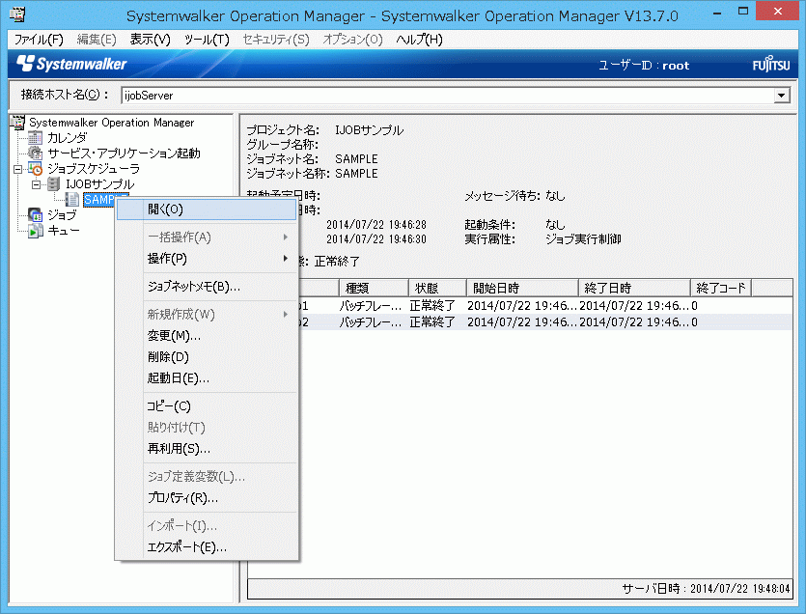Select the カレンダ tree item
806x614 pixels.
68,138
